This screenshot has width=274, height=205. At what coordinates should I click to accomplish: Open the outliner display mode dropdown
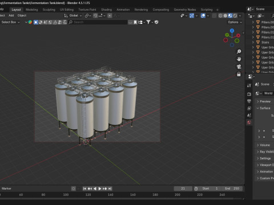[251, 16]
